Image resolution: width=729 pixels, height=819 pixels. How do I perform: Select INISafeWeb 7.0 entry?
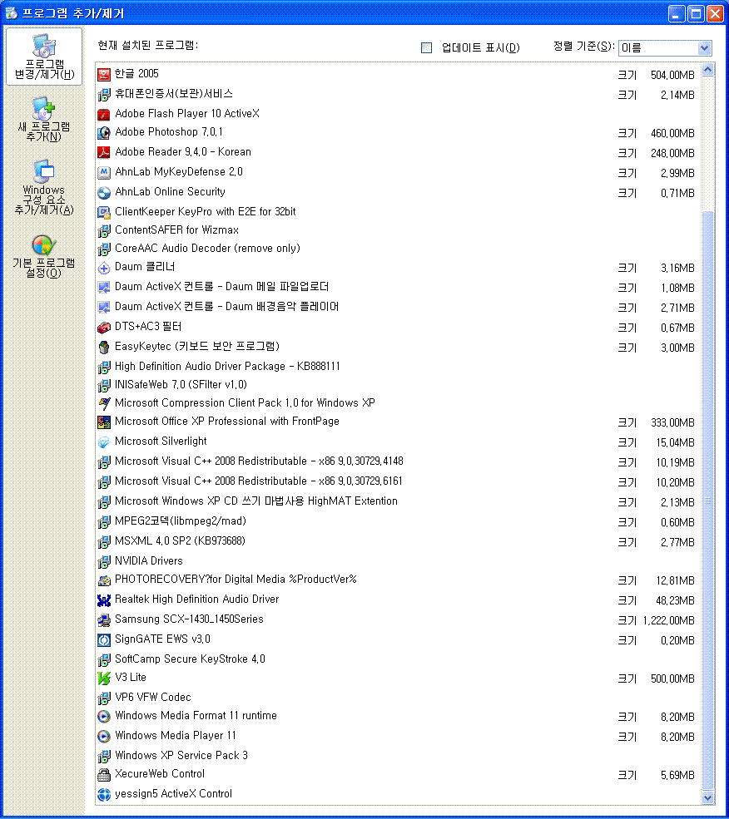[x=398, y=385]
